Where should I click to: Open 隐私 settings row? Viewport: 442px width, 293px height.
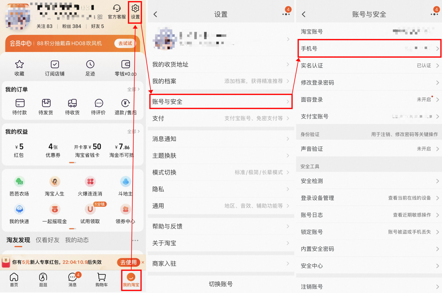pyautogui.click(x=221, y=189)
